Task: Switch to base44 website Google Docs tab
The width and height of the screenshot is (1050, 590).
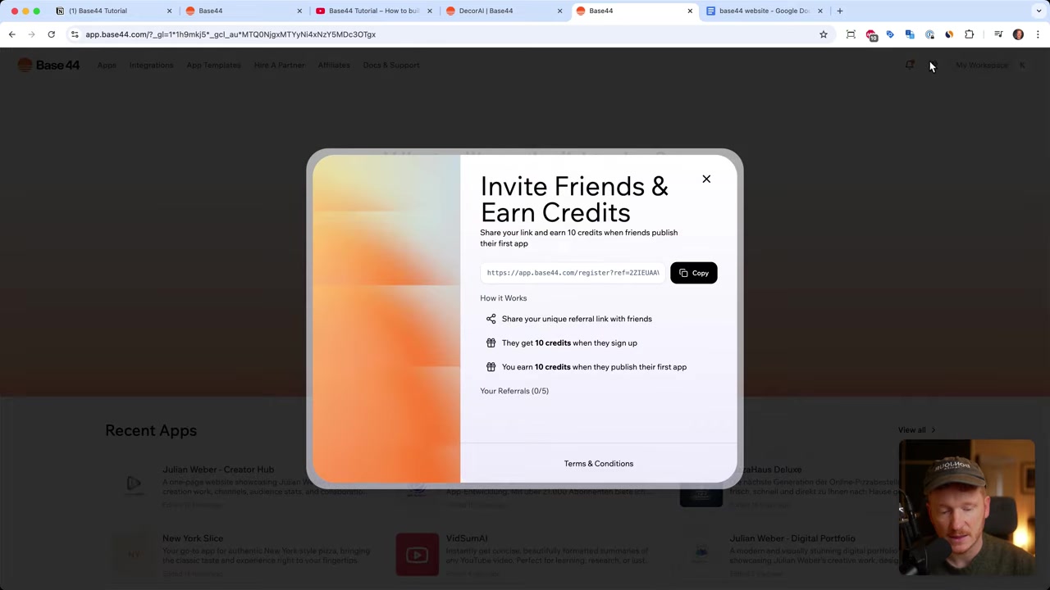Action: tap(764, 11)
